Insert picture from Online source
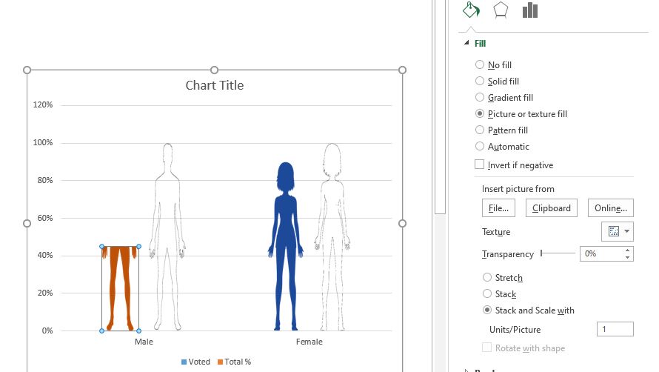 click(x=611, y=208)
